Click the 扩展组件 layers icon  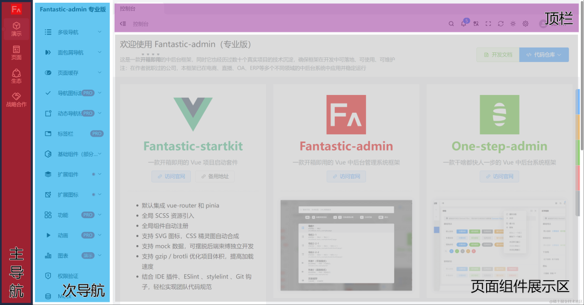pos(48,174)
